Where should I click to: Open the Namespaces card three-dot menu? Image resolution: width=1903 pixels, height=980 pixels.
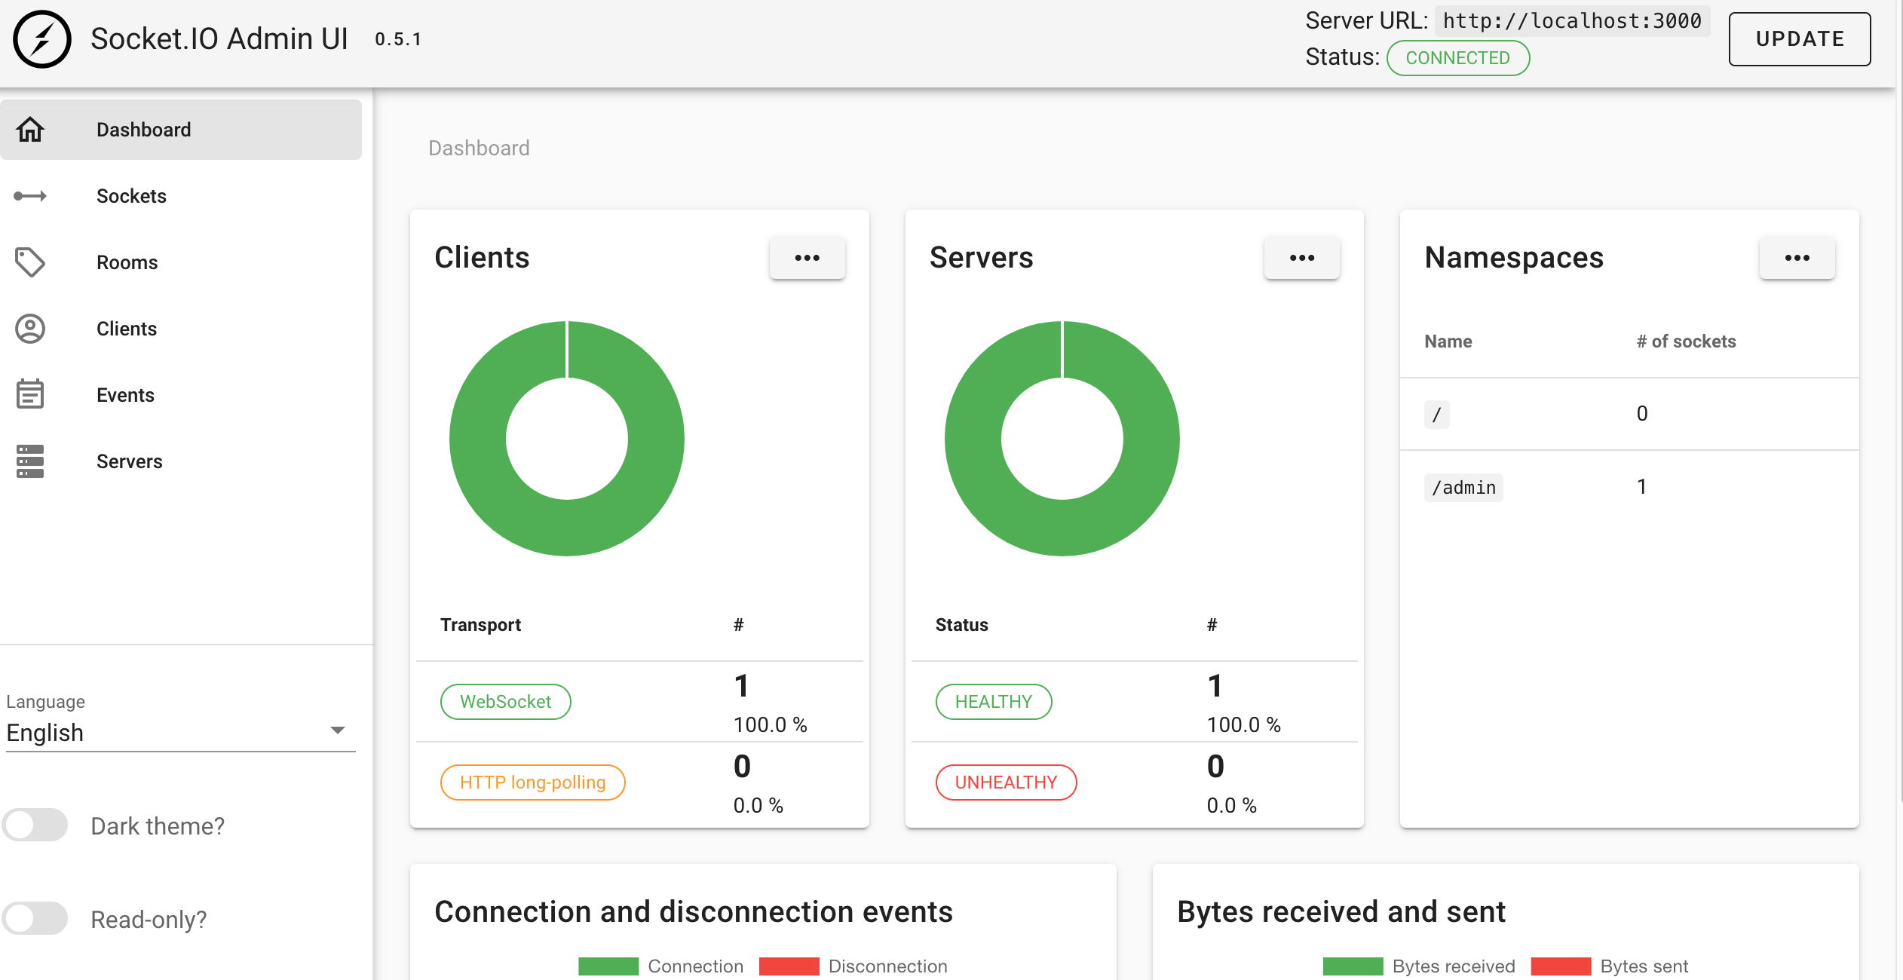[1797, 258]
